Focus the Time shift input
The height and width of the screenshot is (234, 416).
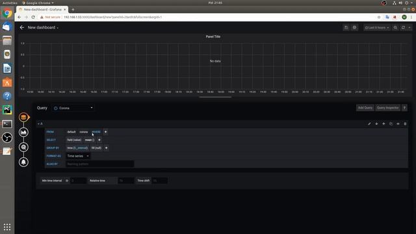[159, 181]
